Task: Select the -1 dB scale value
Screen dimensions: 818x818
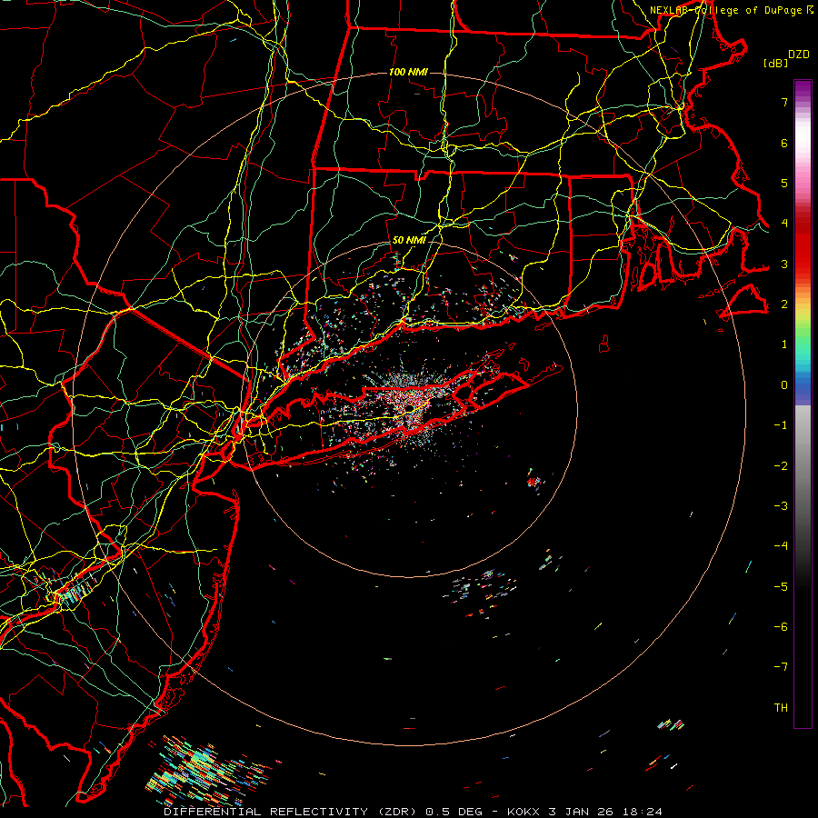Action: 781,425
